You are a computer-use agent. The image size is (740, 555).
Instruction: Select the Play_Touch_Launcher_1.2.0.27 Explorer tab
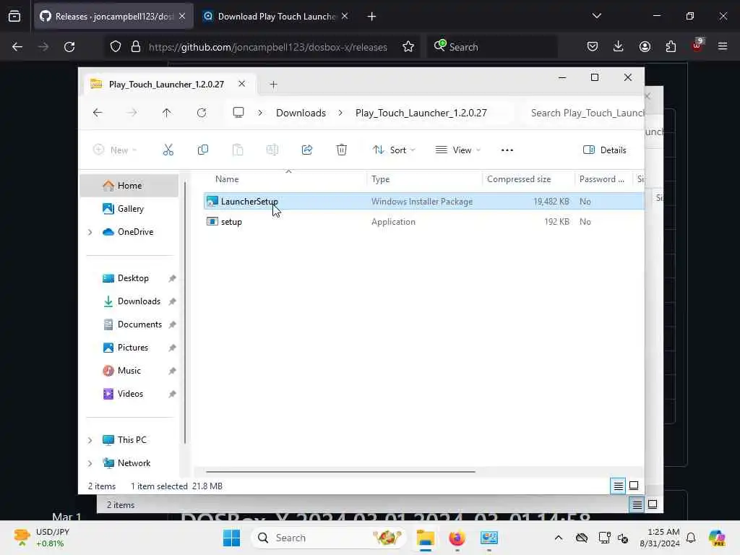166,84
